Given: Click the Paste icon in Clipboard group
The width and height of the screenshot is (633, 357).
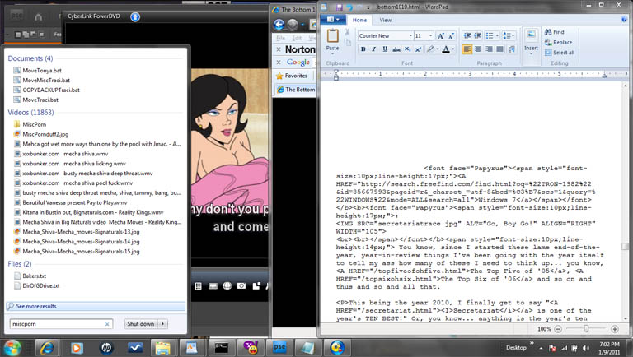Looking at the screenshot, I should click(333, 37).
